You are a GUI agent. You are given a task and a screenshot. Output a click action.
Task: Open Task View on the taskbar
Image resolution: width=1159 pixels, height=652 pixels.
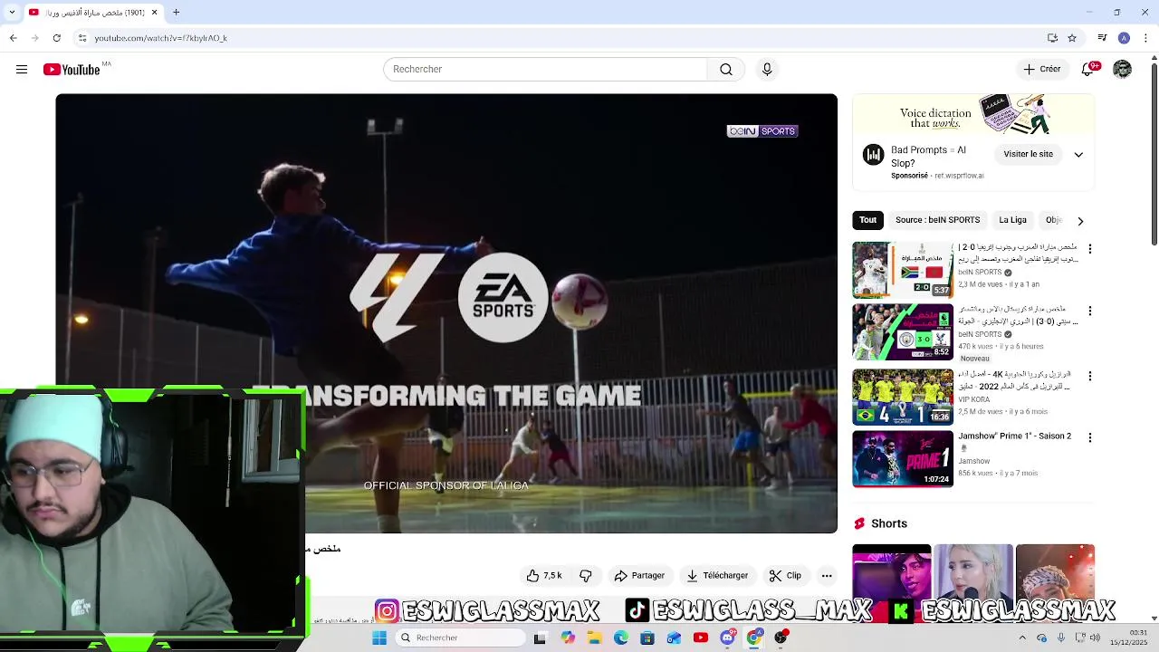[540, 638]
